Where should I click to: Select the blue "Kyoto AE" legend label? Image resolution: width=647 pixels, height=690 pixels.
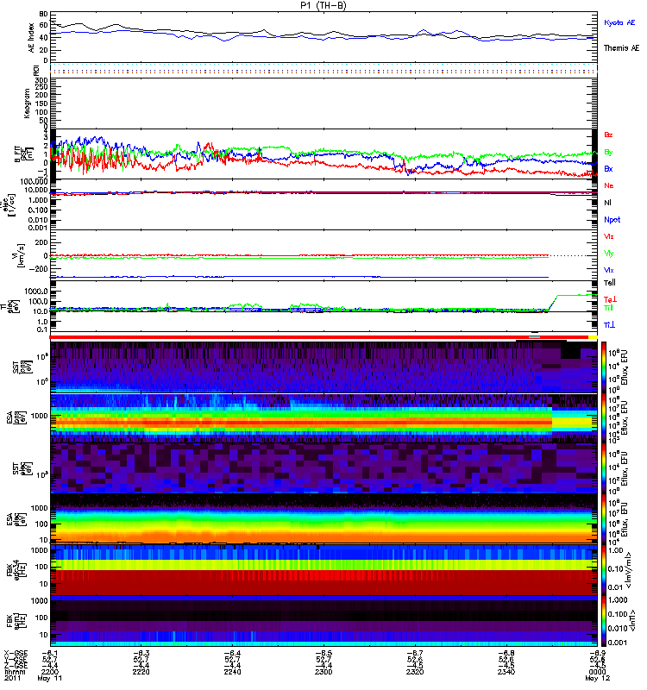(x=619, y=23)
